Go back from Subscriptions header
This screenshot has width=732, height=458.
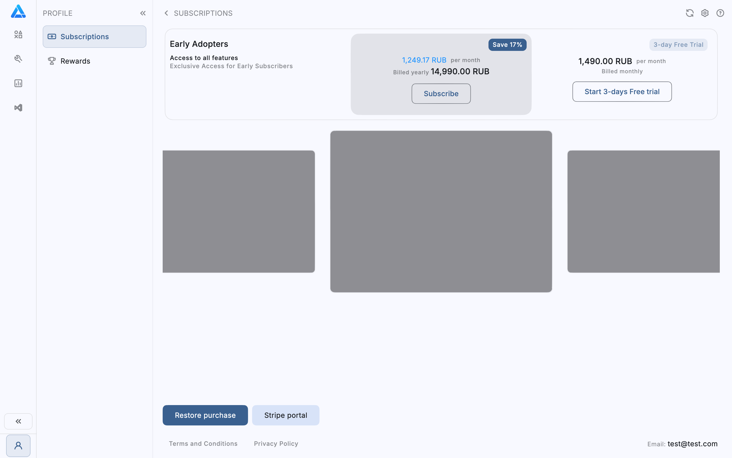pos(166,13)
